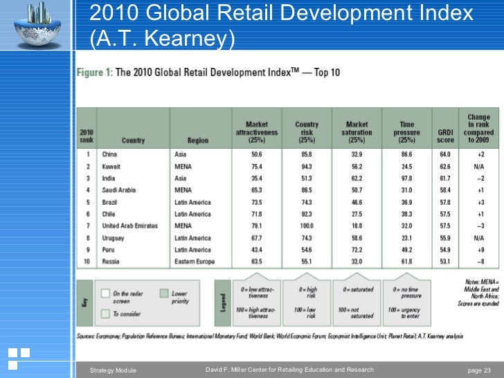Click the 'On the radar screen' key swatch
Image resolution: width=504 pixels, height=378 pixels.
click(x=105, y=294)
